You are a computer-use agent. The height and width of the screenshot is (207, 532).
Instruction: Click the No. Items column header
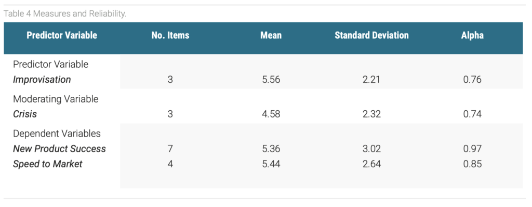(170, 35)
